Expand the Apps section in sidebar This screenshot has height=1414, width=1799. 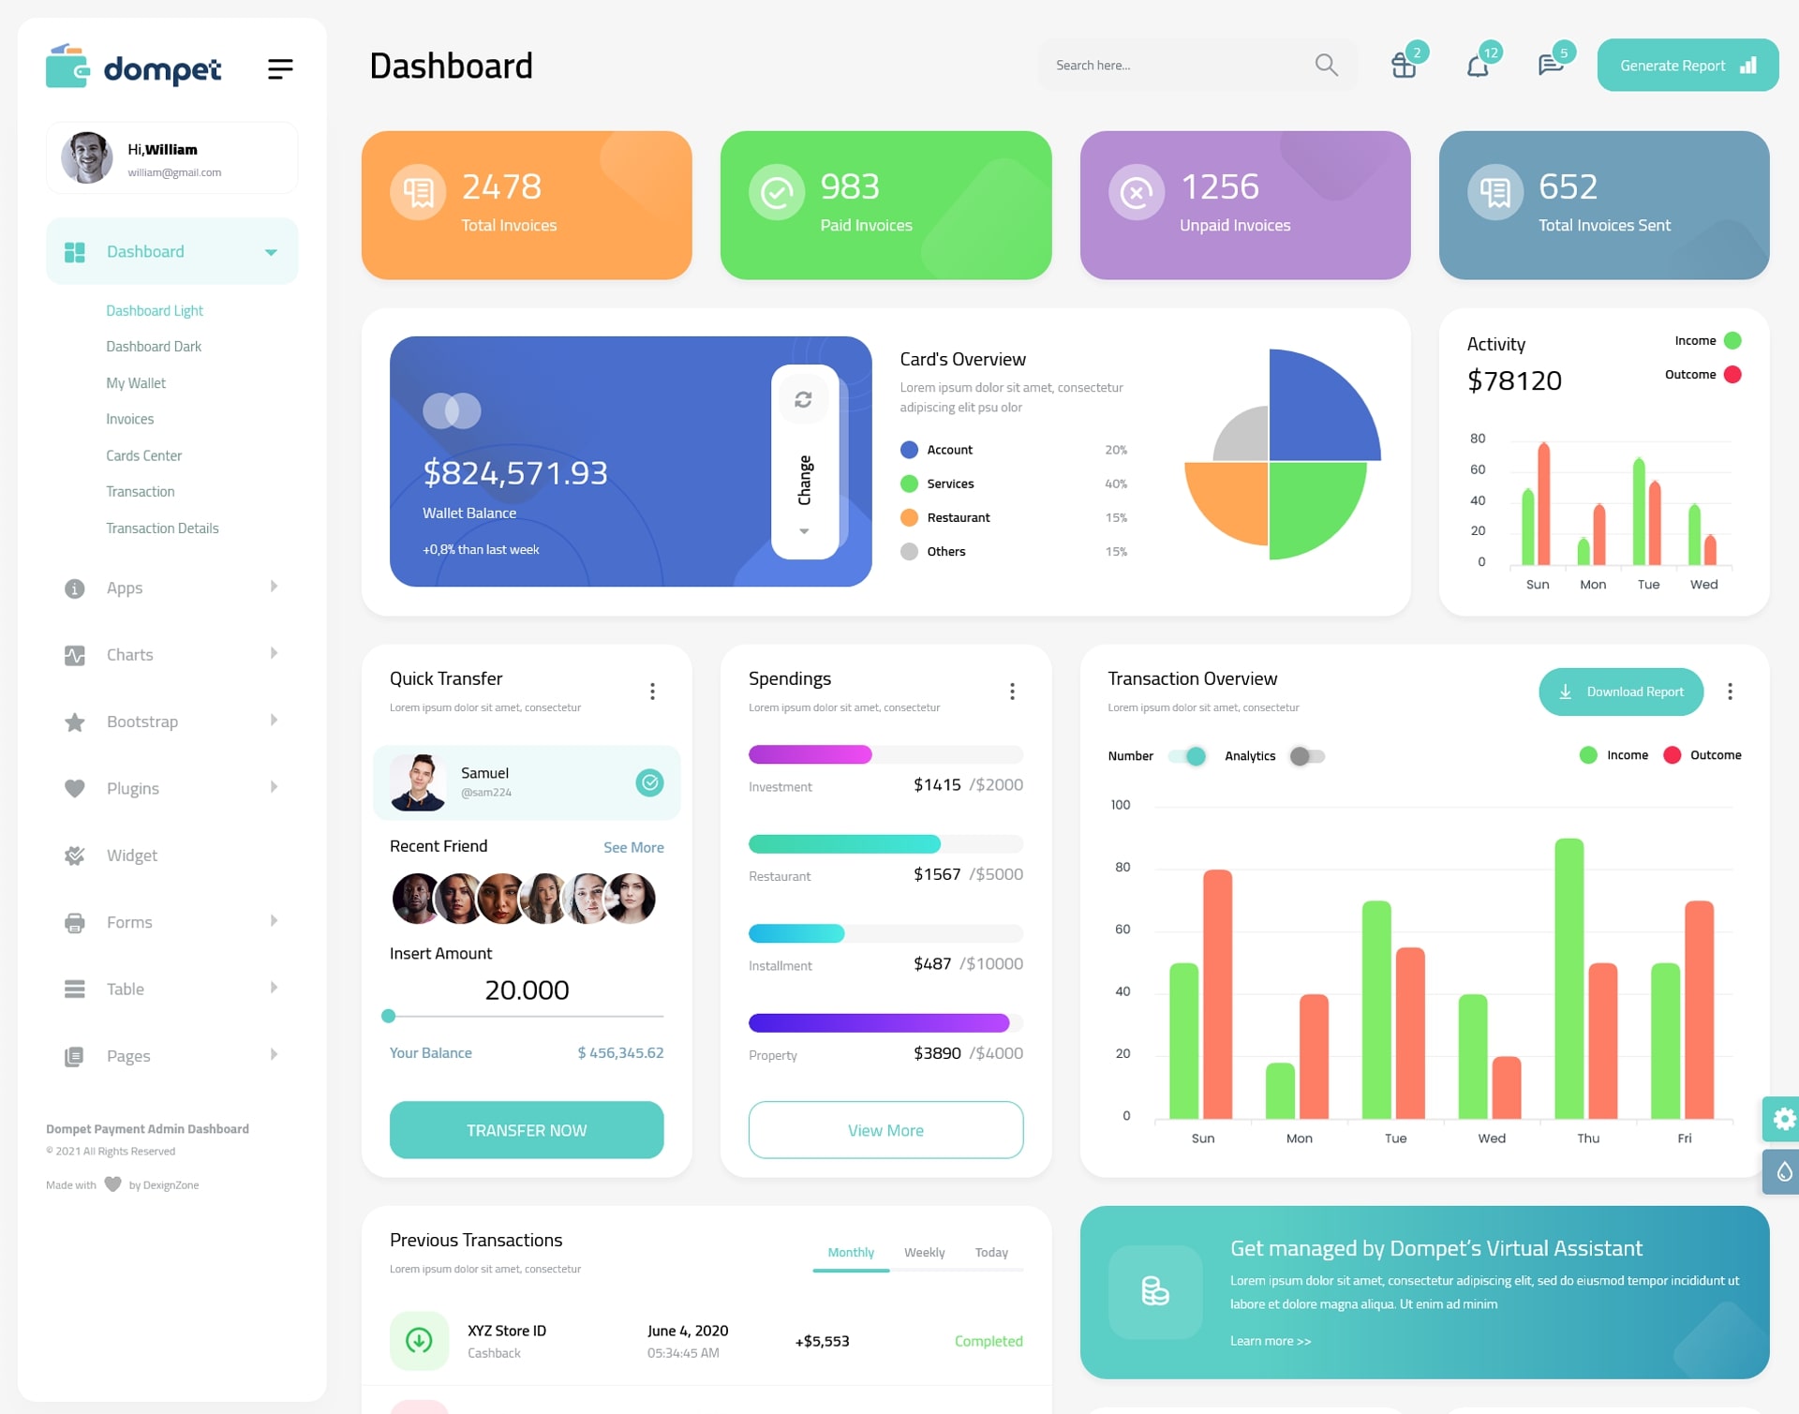point(165,588)
